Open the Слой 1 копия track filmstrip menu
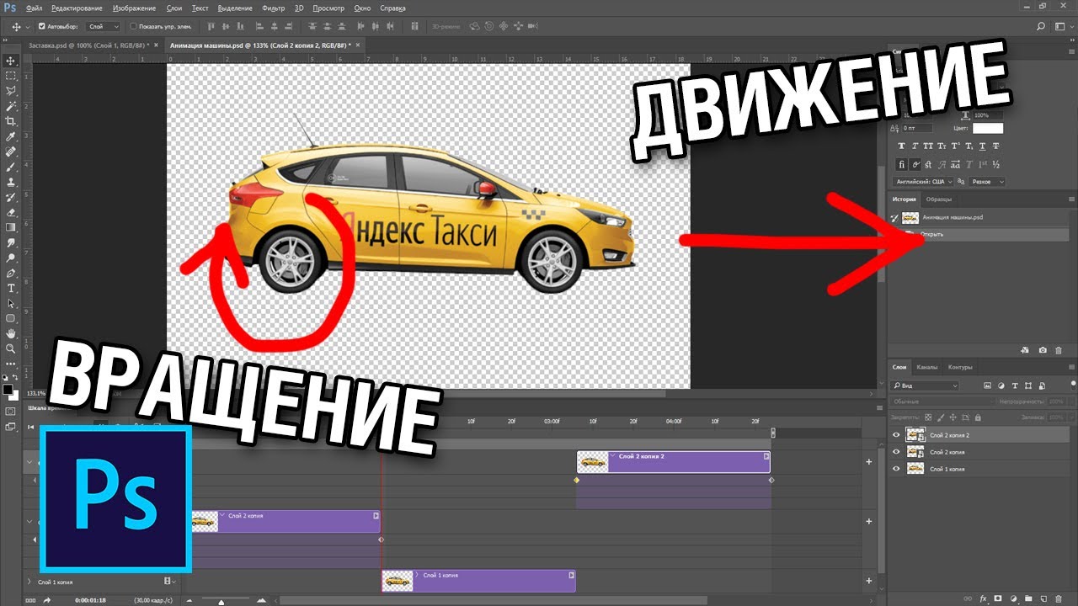The width and height of the screenshot is (1078, 606). coord(168,581)
